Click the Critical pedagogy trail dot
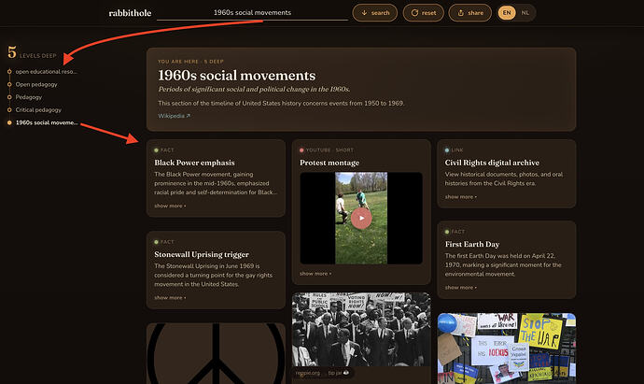Screen dimensions: 644x384 (x=9, y=109)
